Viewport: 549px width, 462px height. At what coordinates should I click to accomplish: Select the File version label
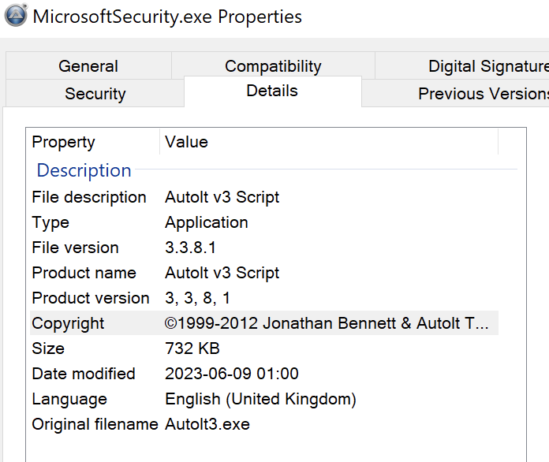(x=75, y=248)
